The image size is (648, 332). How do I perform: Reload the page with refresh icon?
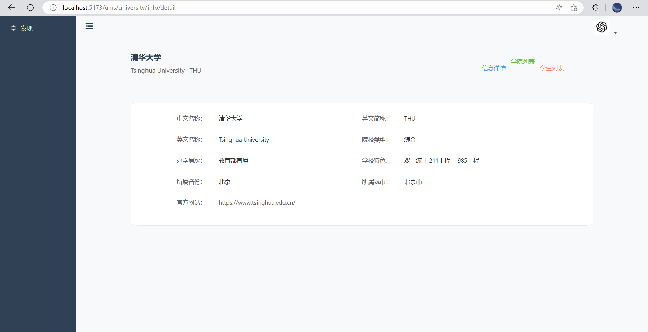30,8
